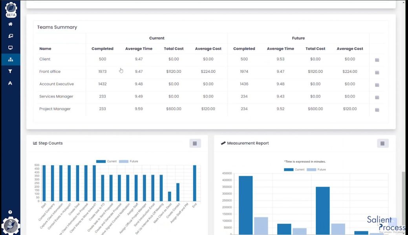Select the highlighted teams analysis icon in sidebar
This screenshot has width=408, height=235.
tap(11, 59)
